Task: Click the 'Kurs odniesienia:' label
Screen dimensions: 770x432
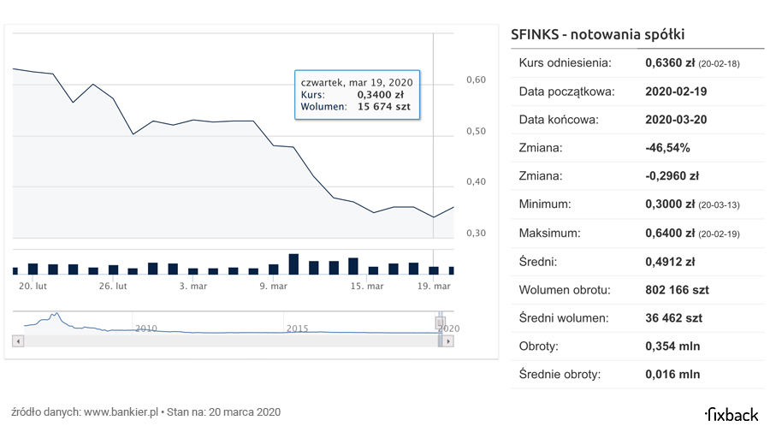Action: pyautogui.click(x=566, y=62)
